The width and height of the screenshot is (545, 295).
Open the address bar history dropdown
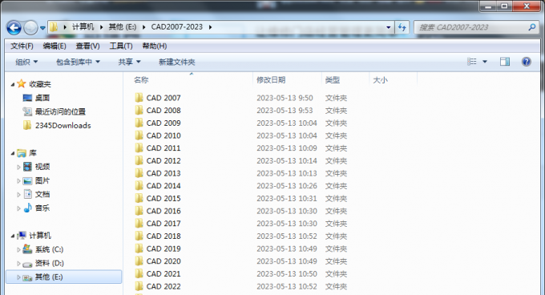click(x=388, y=27)
